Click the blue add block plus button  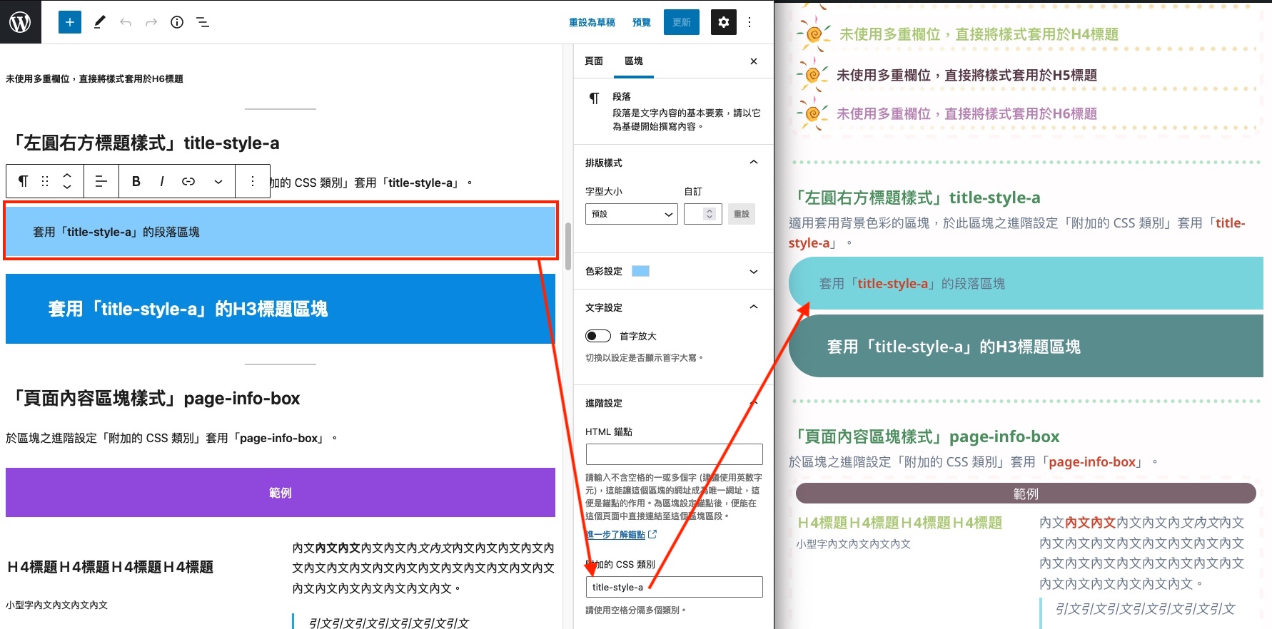(70, 22)
